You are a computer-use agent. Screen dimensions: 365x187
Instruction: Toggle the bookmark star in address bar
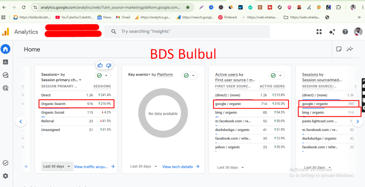[x=187, y=7]
